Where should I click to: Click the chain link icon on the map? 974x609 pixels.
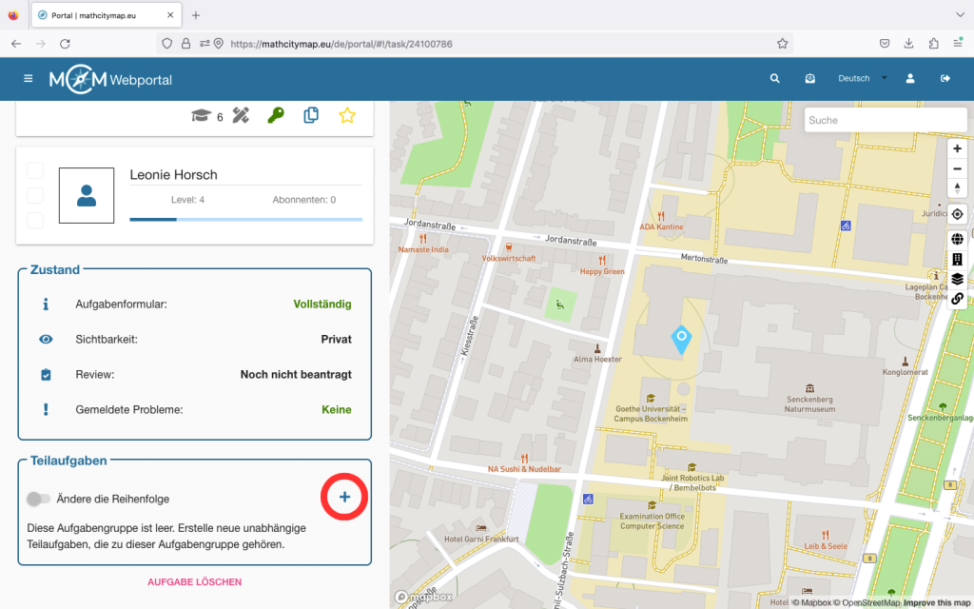[x=957, y=299]
